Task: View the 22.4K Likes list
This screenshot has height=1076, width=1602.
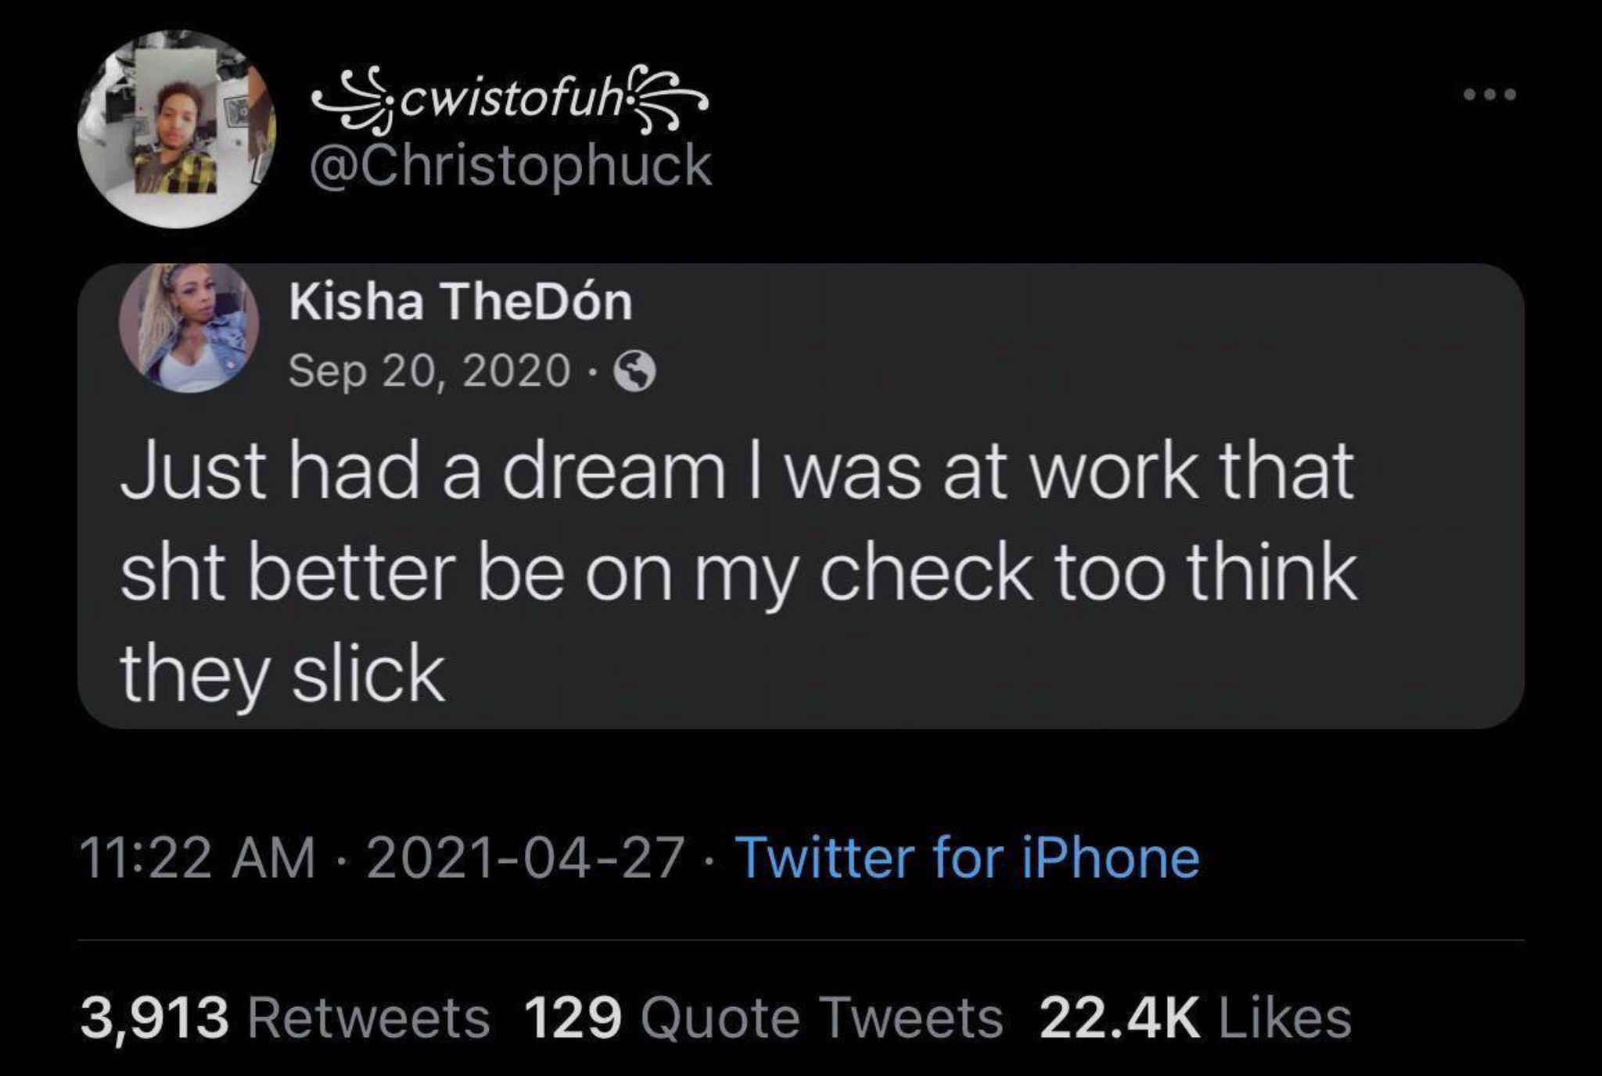Action: pos(1195,1018)
